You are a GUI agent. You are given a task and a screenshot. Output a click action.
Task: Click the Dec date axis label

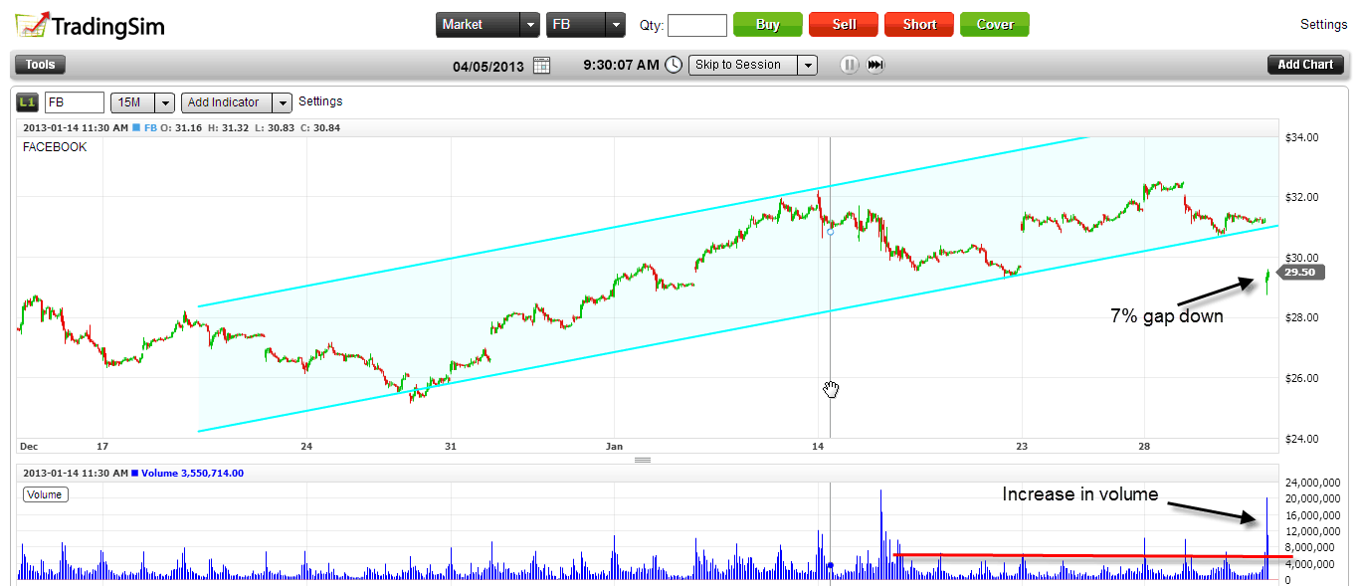(x=27, y=447)
